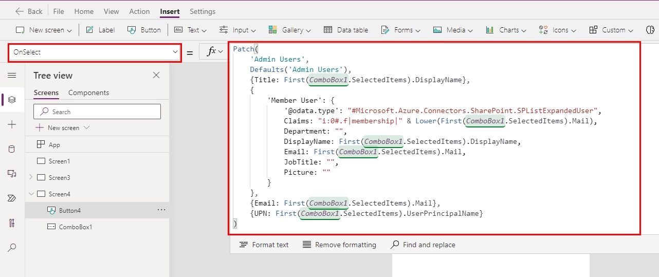Screen dimensions: 659x277
Task: Open the Custom components dropdown
Action: click(611, 30)
